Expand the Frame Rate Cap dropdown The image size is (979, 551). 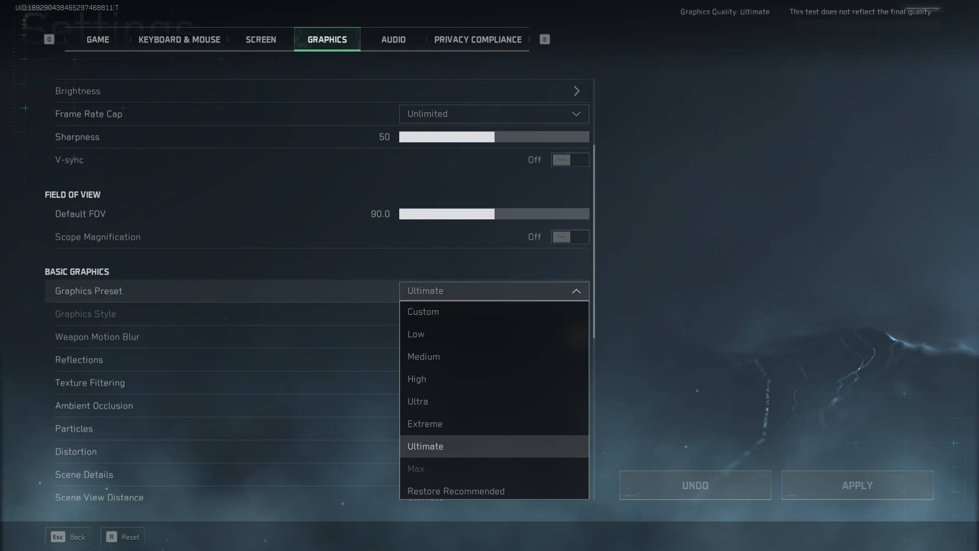[494, 114]
